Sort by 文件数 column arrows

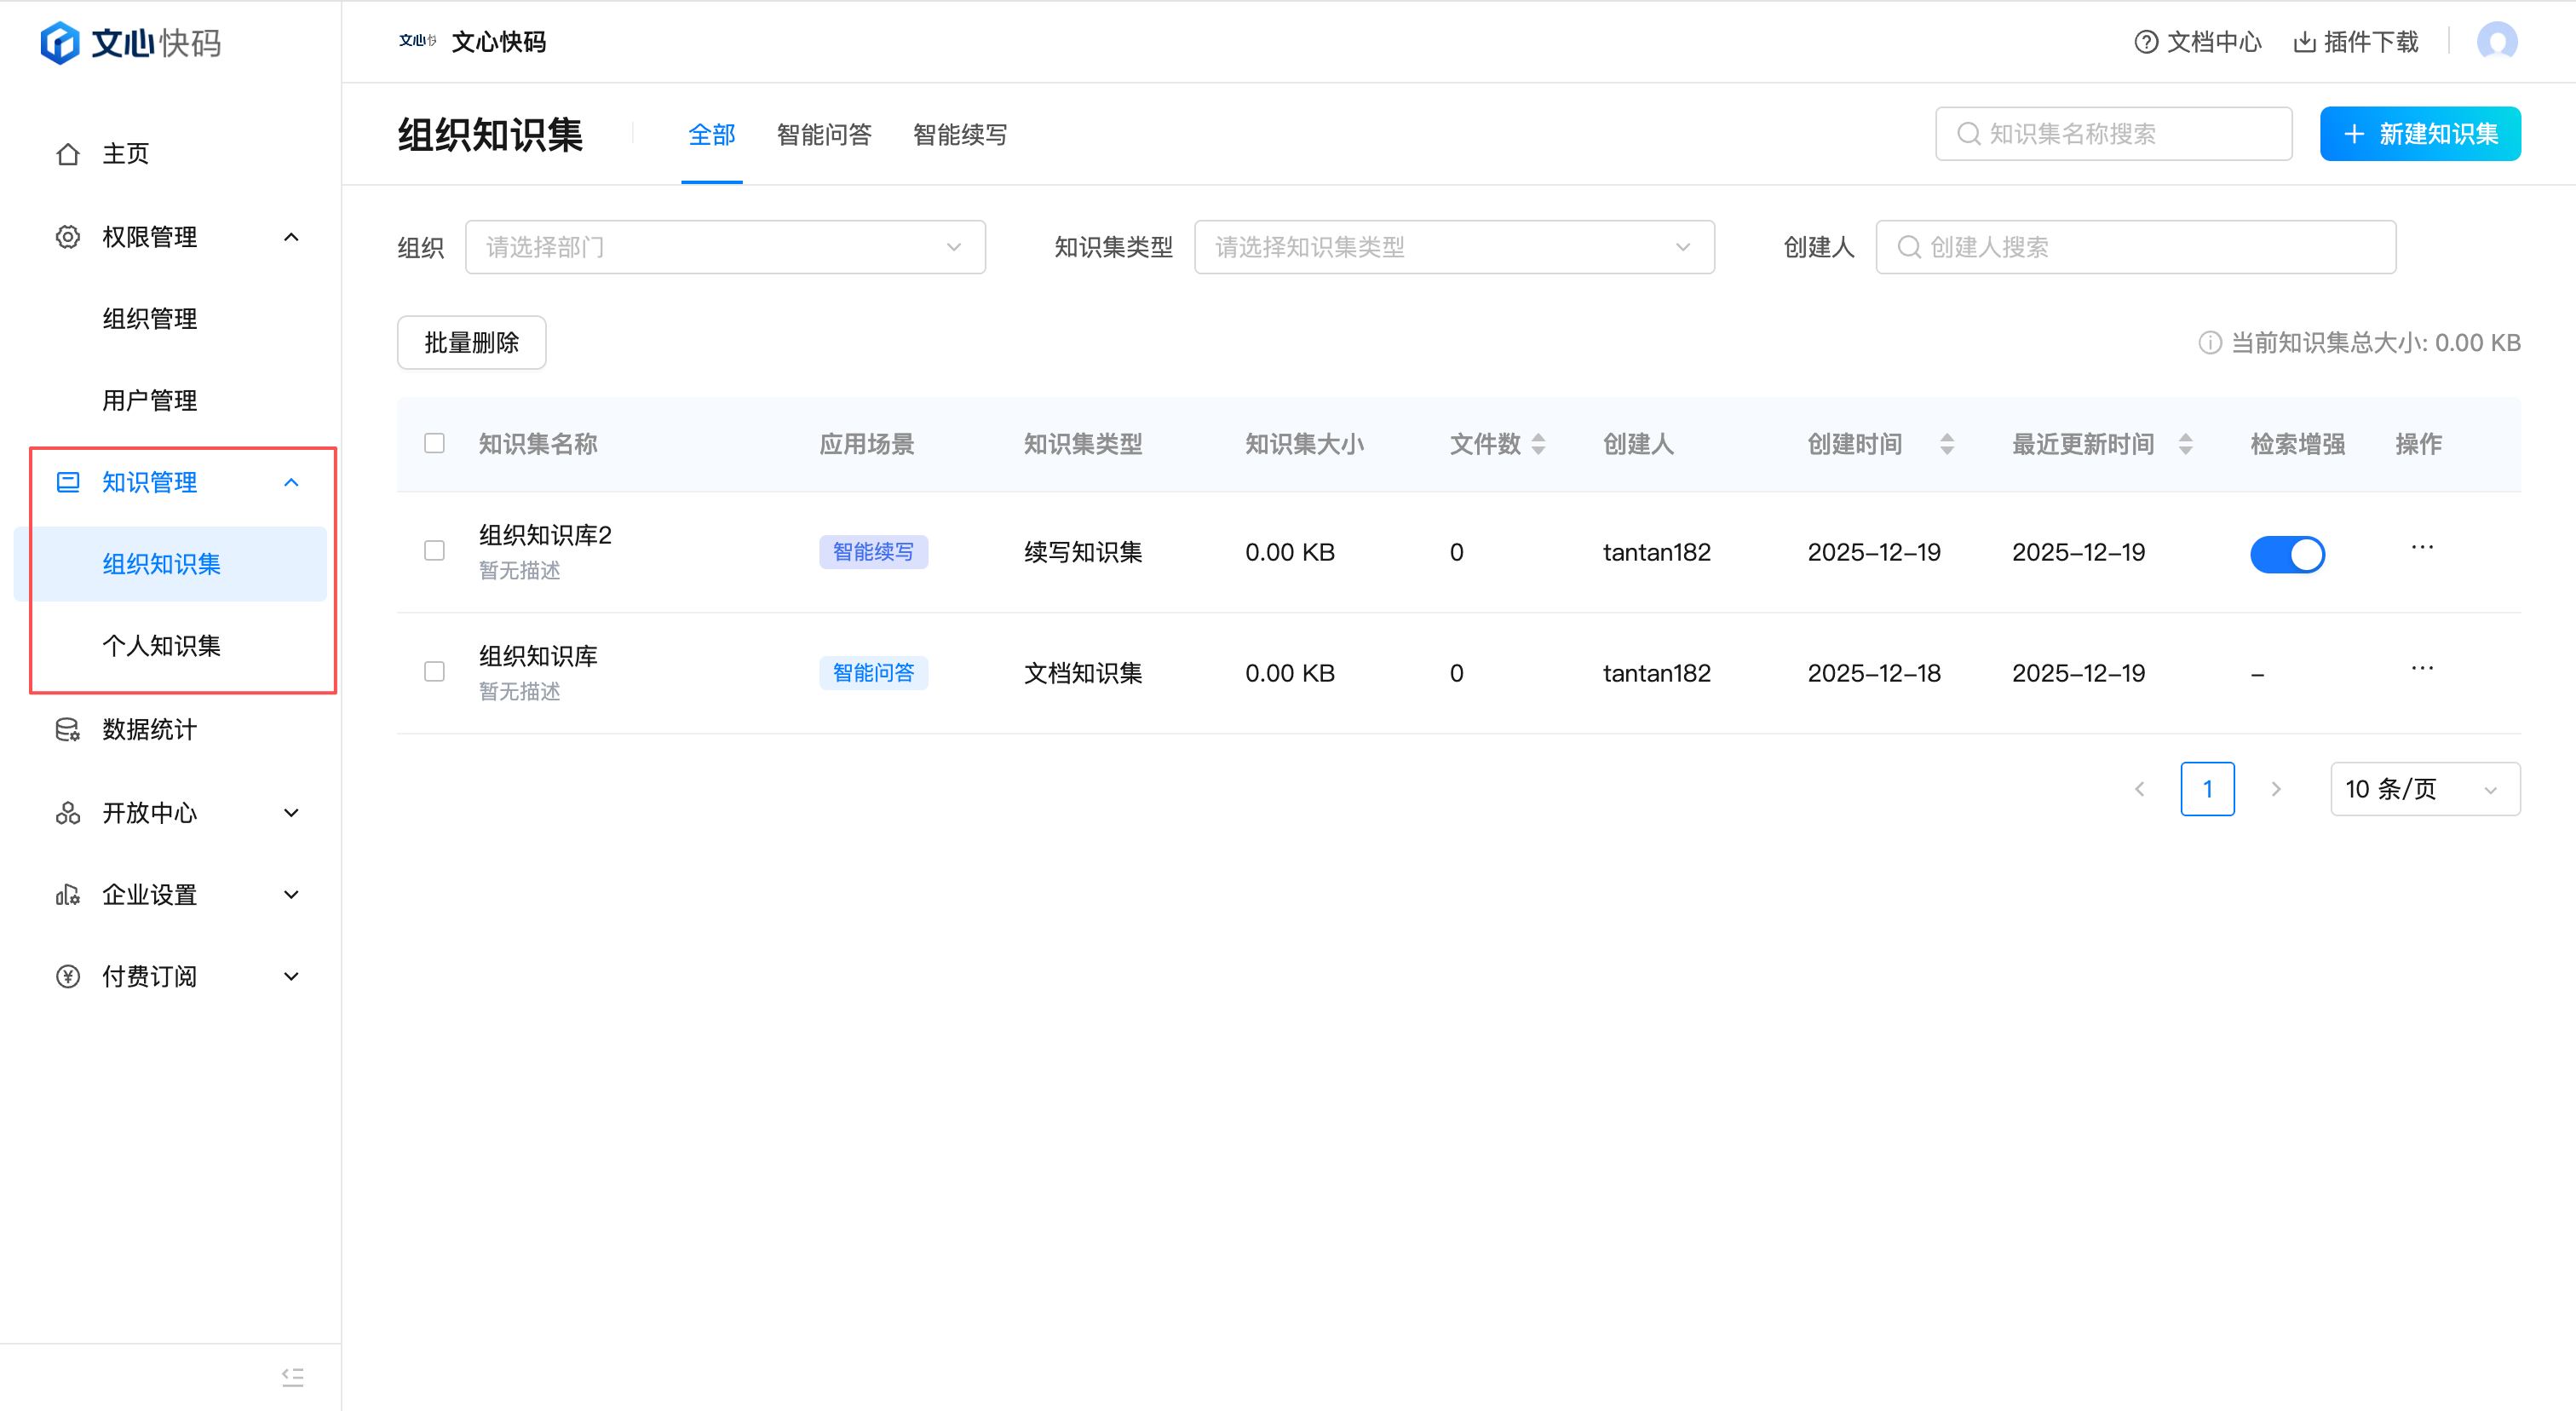(x=1538, y=444)
